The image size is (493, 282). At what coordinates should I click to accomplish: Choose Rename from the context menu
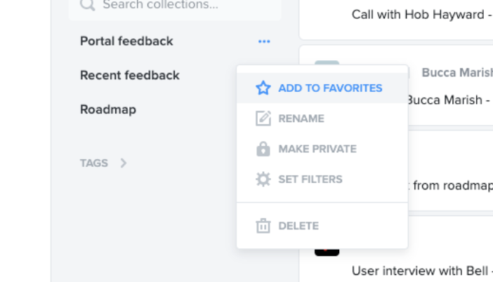pyautogui.click(x=322, y=119)
